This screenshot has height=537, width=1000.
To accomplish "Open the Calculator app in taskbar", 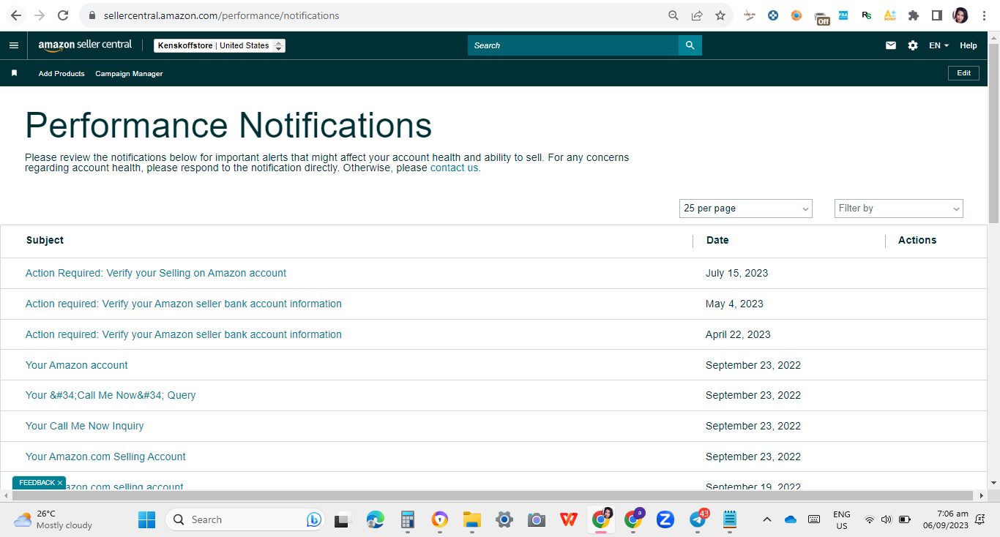I will [x=408, y=519].
